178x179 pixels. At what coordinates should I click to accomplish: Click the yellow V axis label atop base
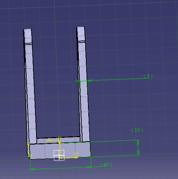point(49,140)
